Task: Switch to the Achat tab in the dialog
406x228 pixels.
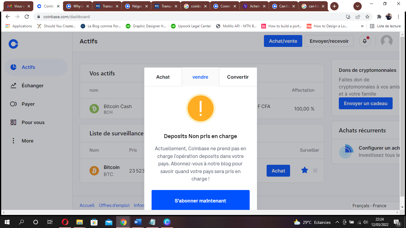Action: (163, 77)
